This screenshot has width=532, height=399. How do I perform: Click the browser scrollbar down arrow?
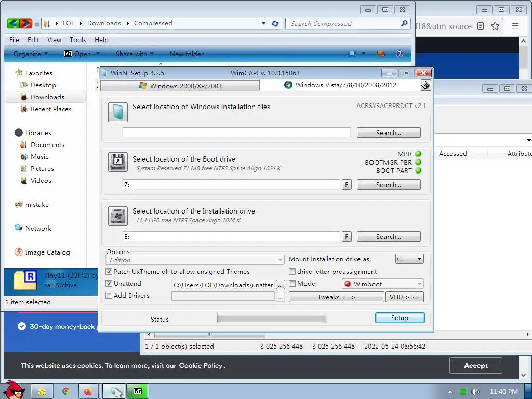(523, 375)
